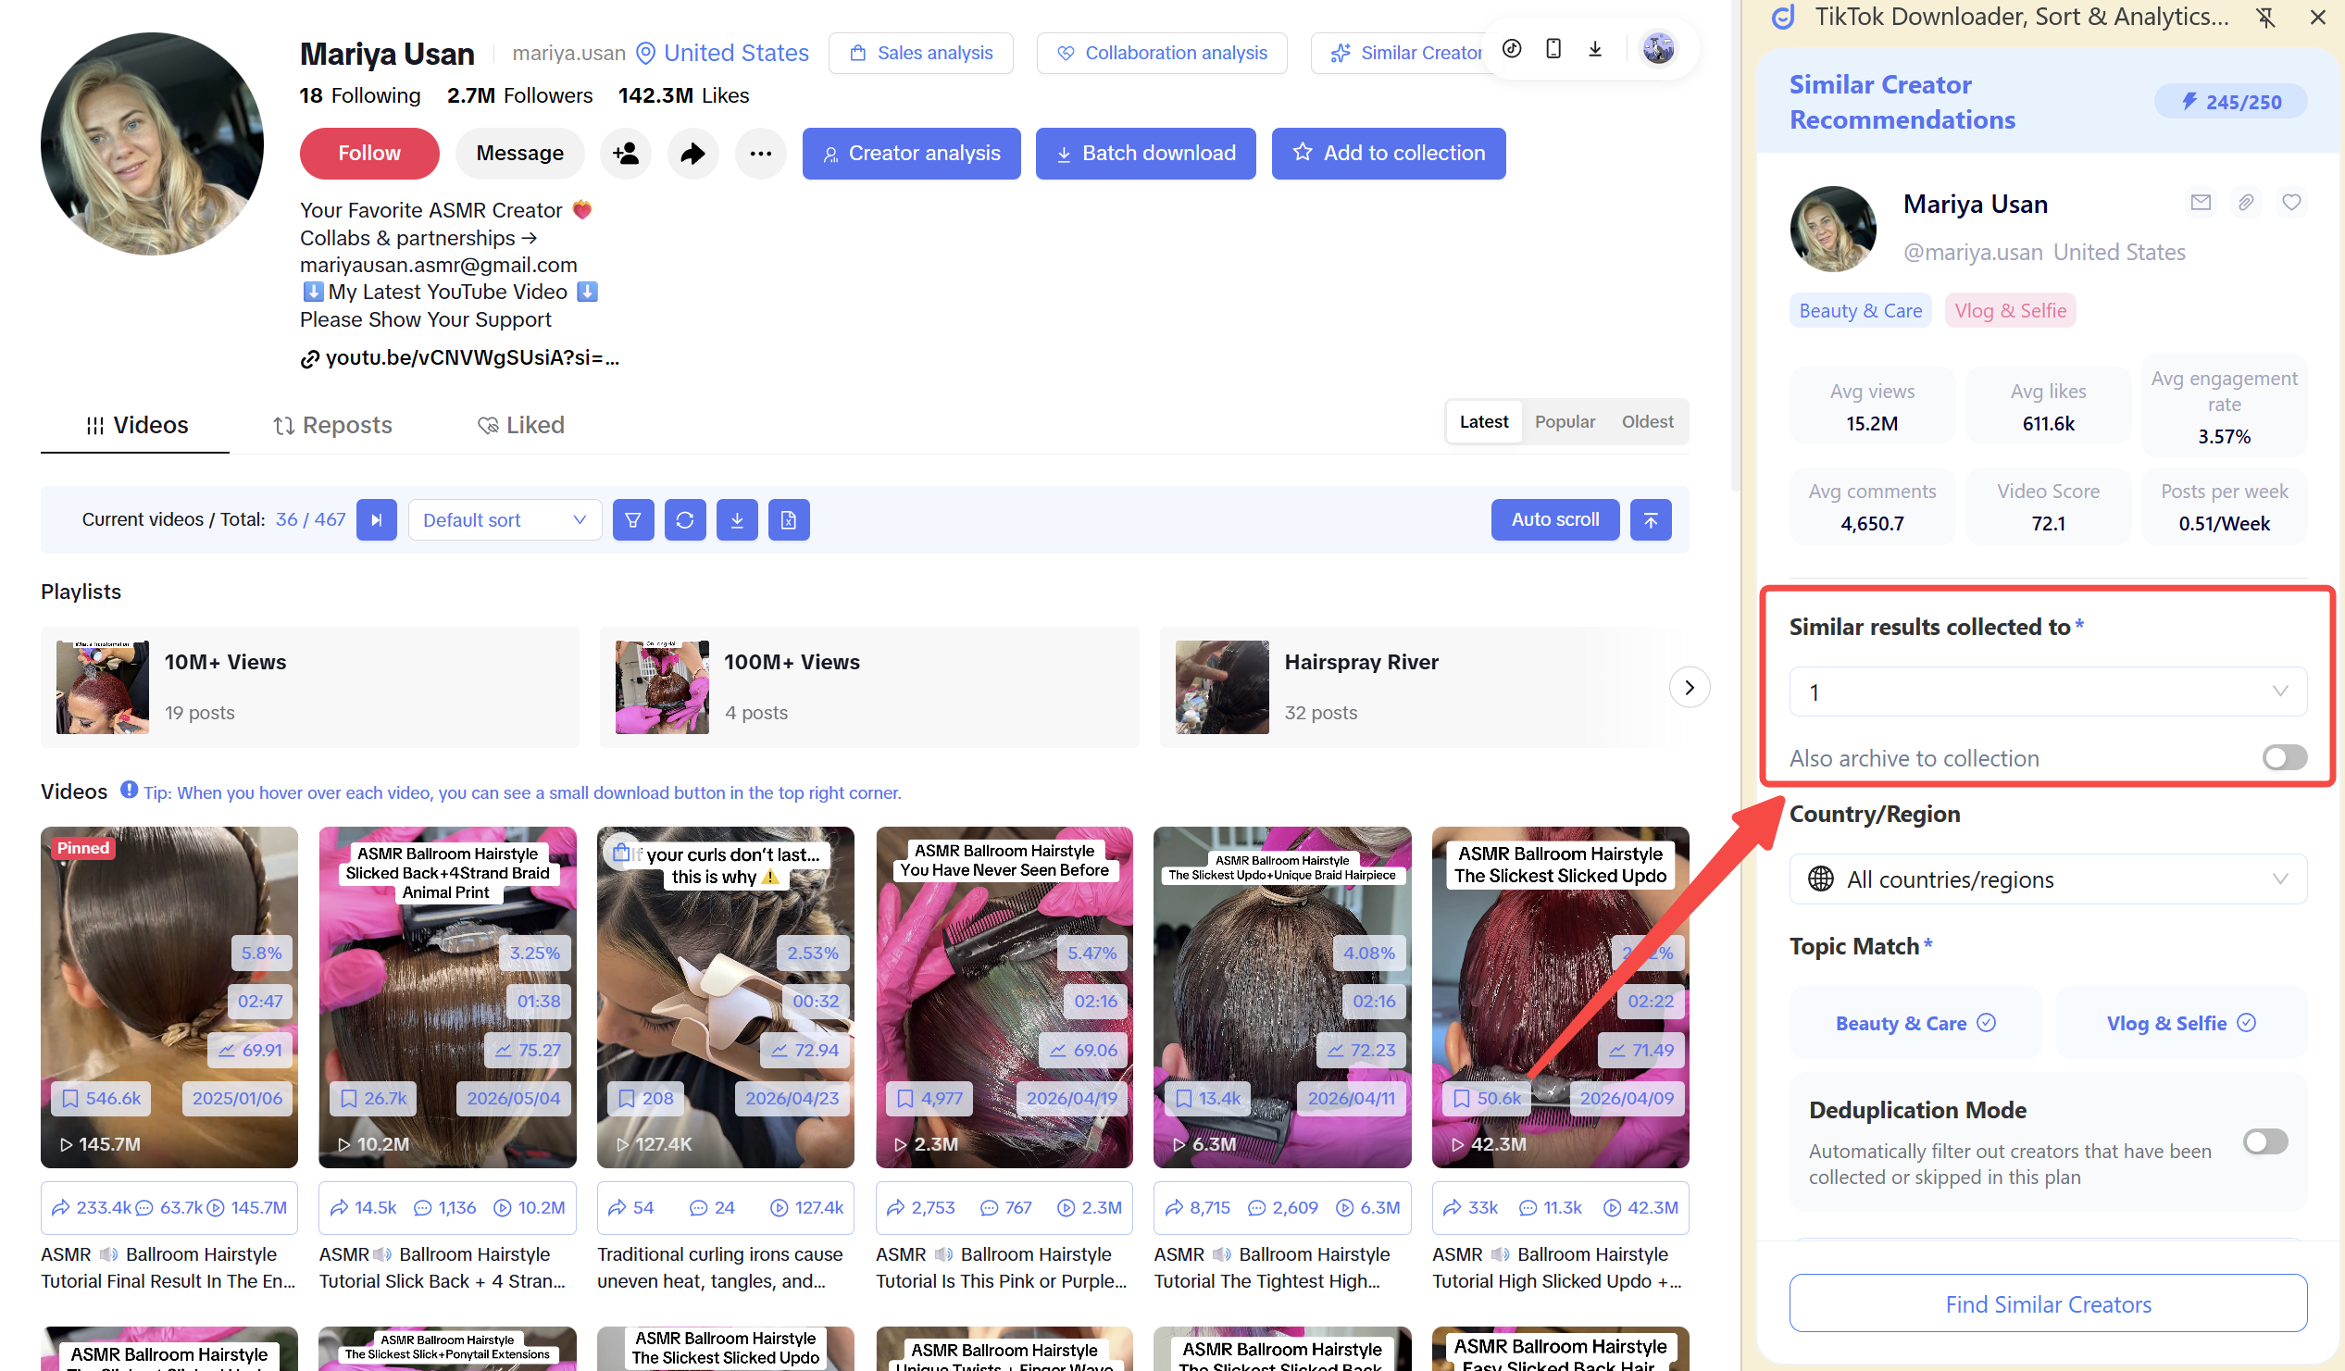This screenshot has height=1371, width=2345.
Task: Open the user avatar in floating toolbar
Action: tap(1658, 48)
